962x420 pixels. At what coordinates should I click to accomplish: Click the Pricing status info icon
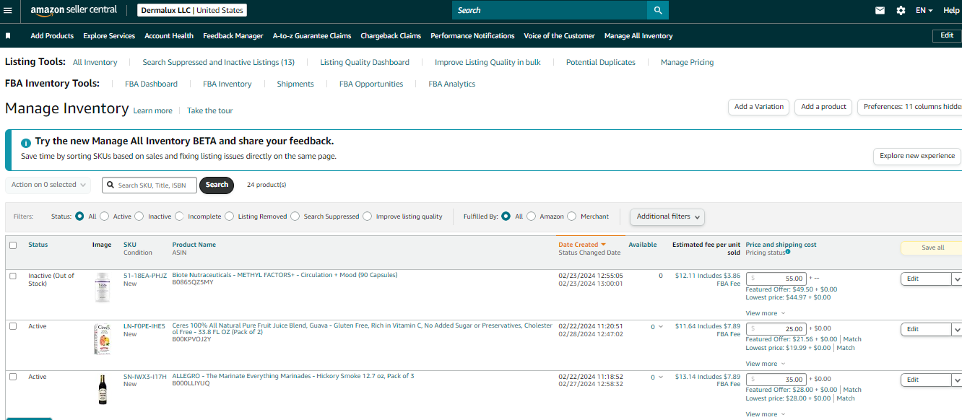[x=788, y=252]
